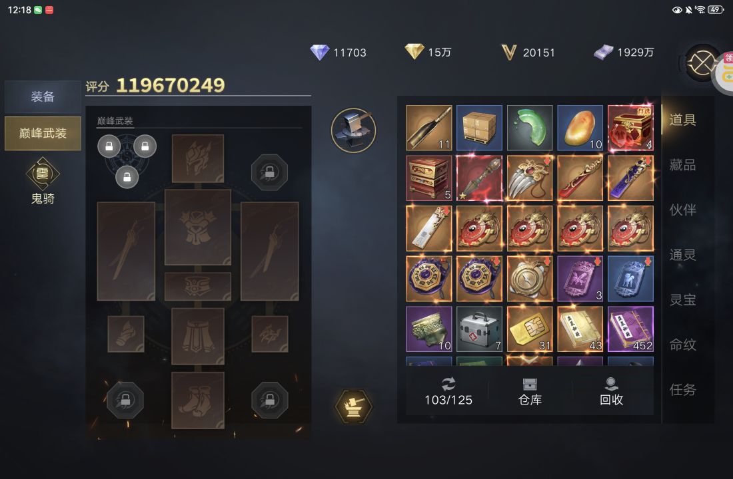
Task: Tap the first aid kit item
Action: pos(479,329)
